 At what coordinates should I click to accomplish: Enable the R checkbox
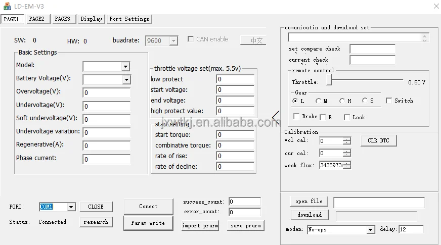click(323, 117)
